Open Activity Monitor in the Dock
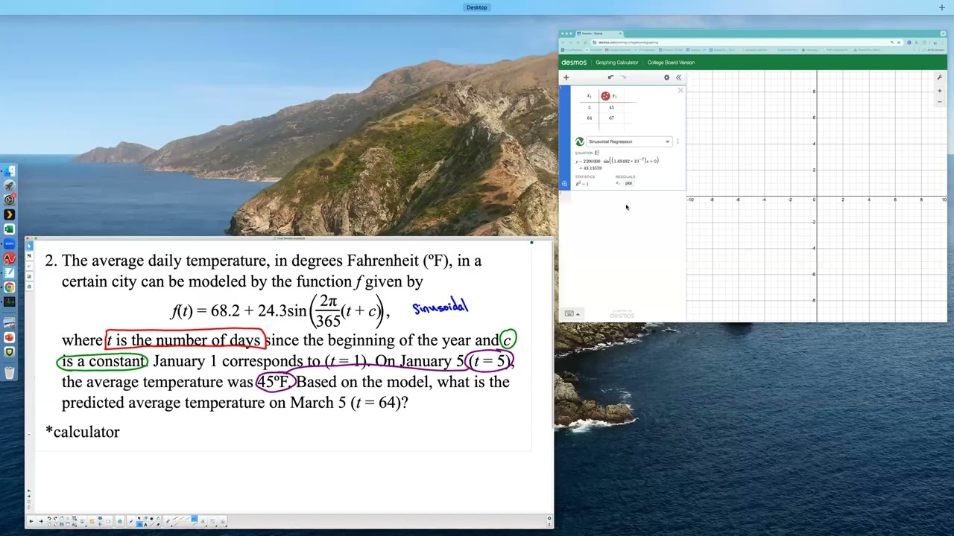The width and height of the screenshot is (954, 536). tap(10, 301)
